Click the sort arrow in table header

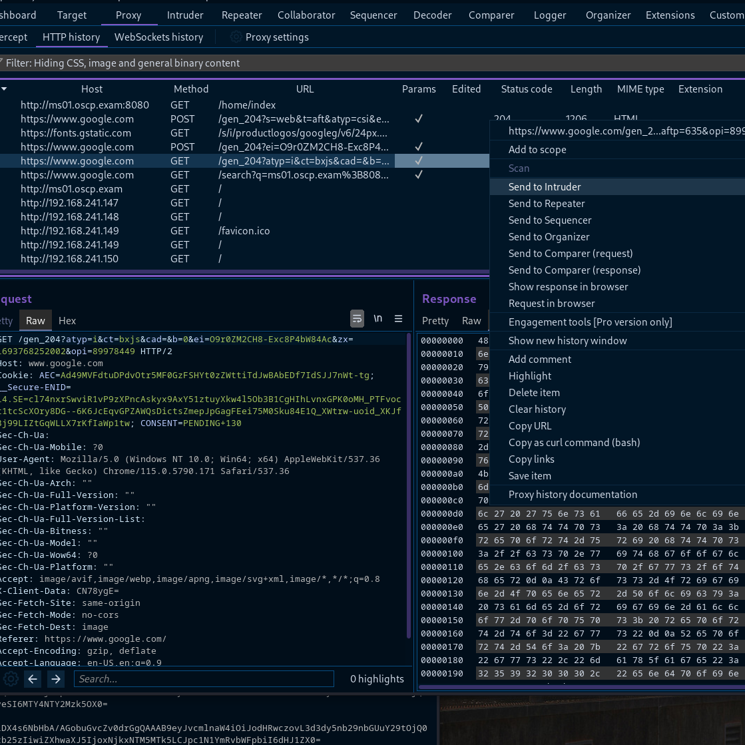4,89
